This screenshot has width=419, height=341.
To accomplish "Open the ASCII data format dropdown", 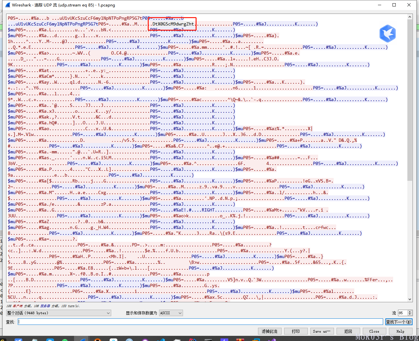I will 171,313.
